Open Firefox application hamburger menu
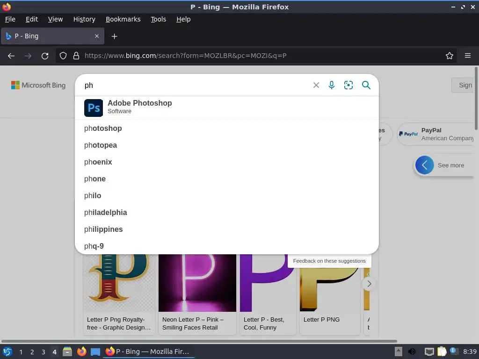Image resolution: width=479 pixels, height=359 pixels. click(x=468, y=56)
